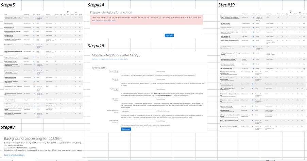Edit Synchronise system roles from LDAP in Step#5

point(34,31)
